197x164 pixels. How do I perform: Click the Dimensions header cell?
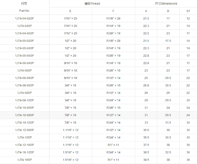coord(166,4)
